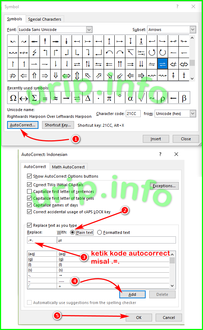Open the Math AutoCorrect tab
The image size is (203, 330).
(68, 167)
